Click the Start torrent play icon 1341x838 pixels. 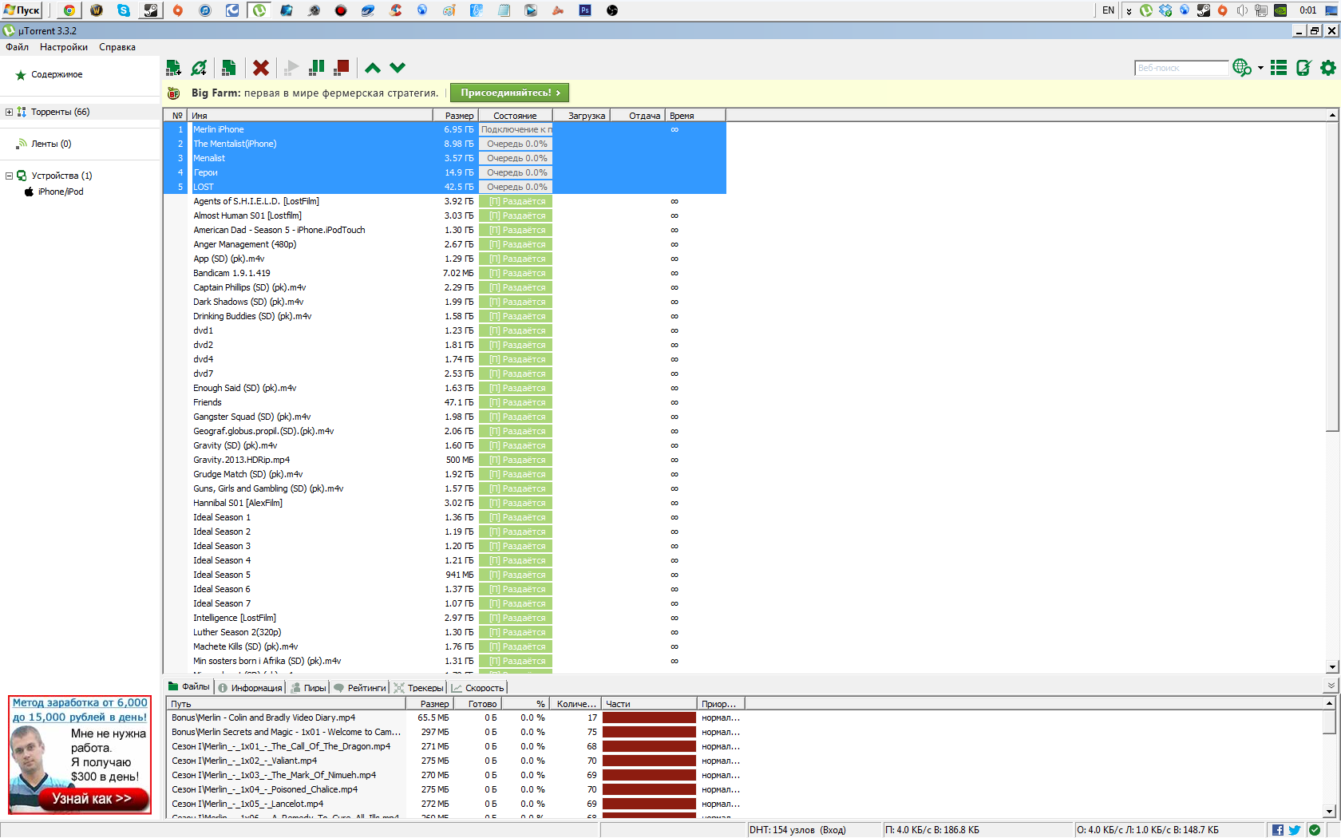click(x=291, y=68)
